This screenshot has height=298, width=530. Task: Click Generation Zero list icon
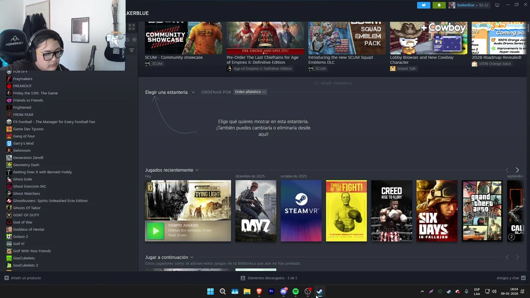[9, 158]
